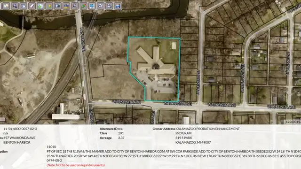This screenshot has height=169, width=301.
Task: Open the overview map window tool
Action: point(57,6)
